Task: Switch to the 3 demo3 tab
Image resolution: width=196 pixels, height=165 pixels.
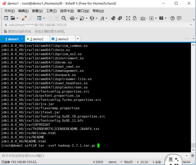Action: pyautogui.click(x=62, y=39)
